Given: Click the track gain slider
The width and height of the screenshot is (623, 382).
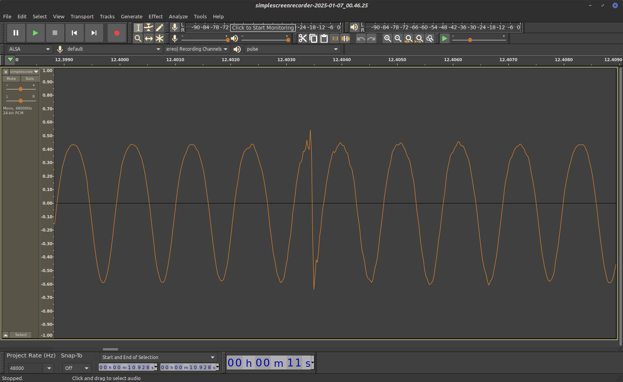Looking at the screenshot, I should [x=21, y=89].
